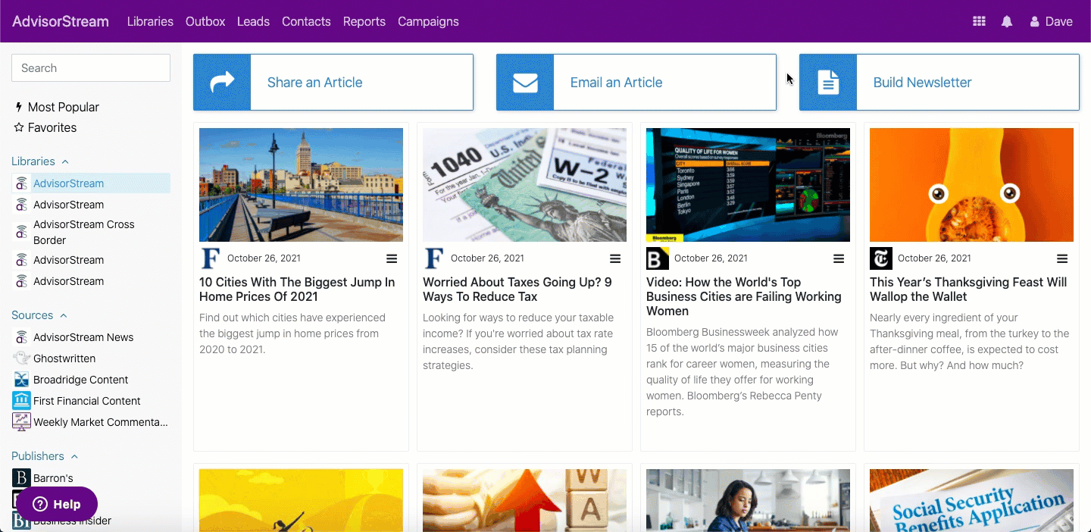Click the Ghostwritten ghost icon
The image size is (1091, 532).
point(21,358)
